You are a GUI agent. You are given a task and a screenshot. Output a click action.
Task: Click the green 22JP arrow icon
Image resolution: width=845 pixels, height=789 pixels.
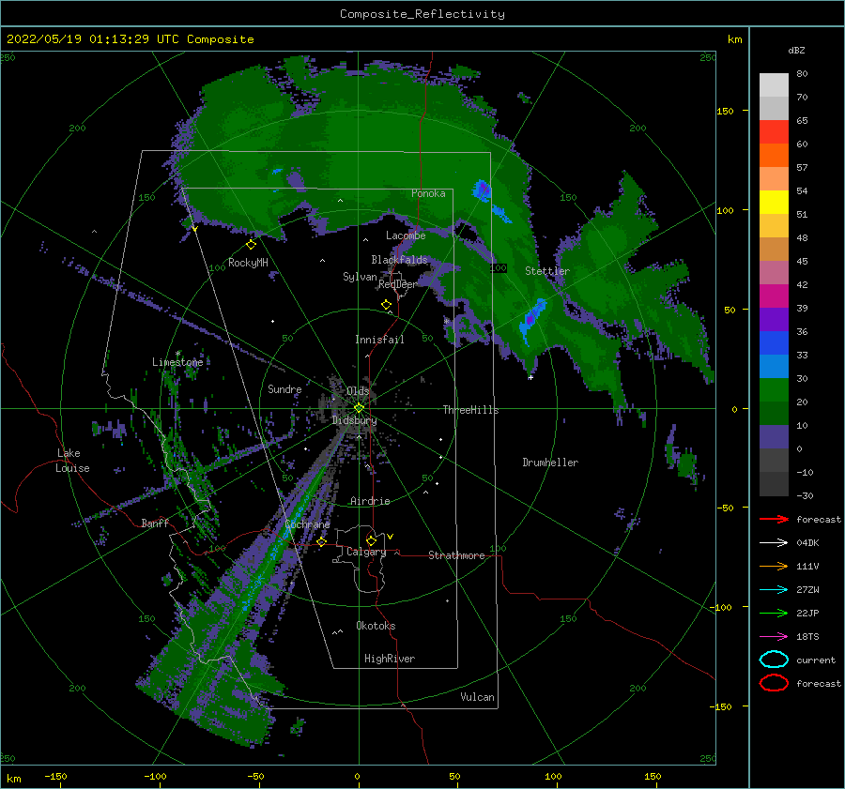coord(774,613)
